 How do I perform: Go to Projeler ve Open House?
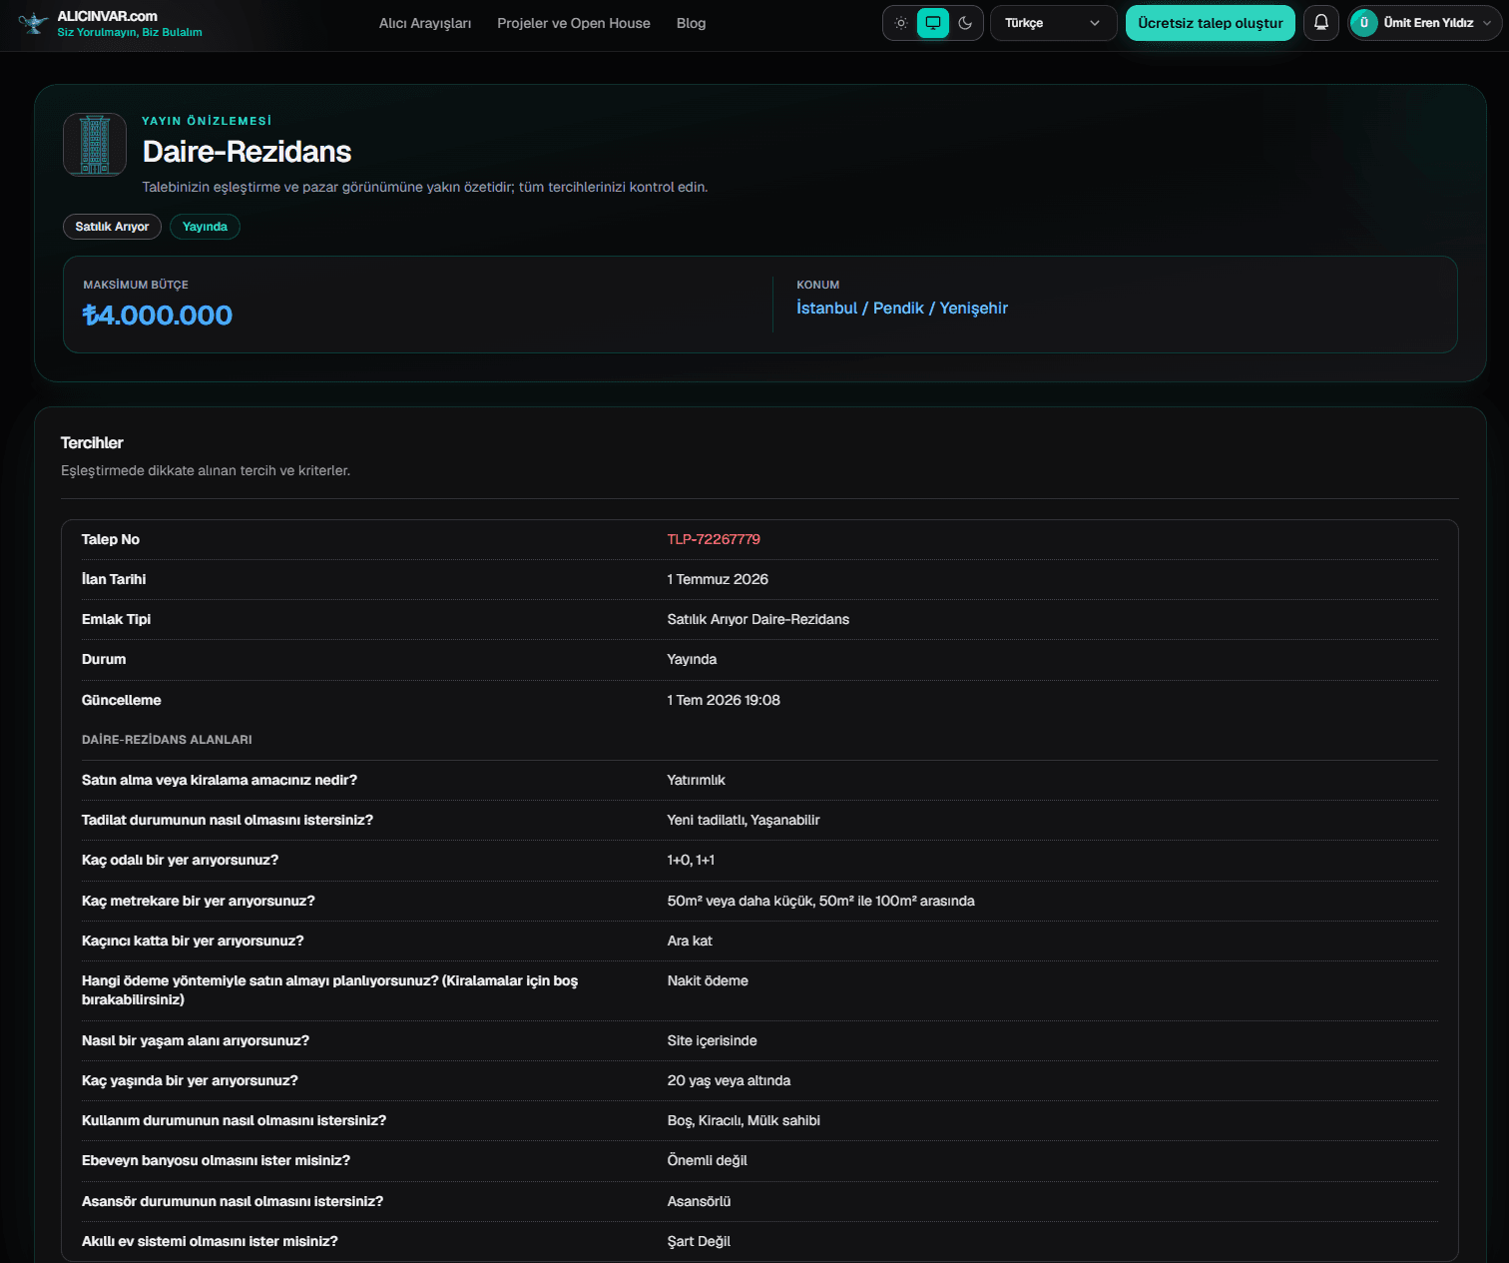click(574, 23)
